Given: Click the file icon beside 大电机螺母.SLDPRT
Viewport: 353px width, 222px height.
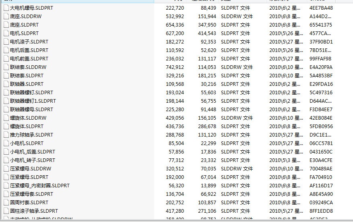Looking at the screenshot, I should (6, 8).
